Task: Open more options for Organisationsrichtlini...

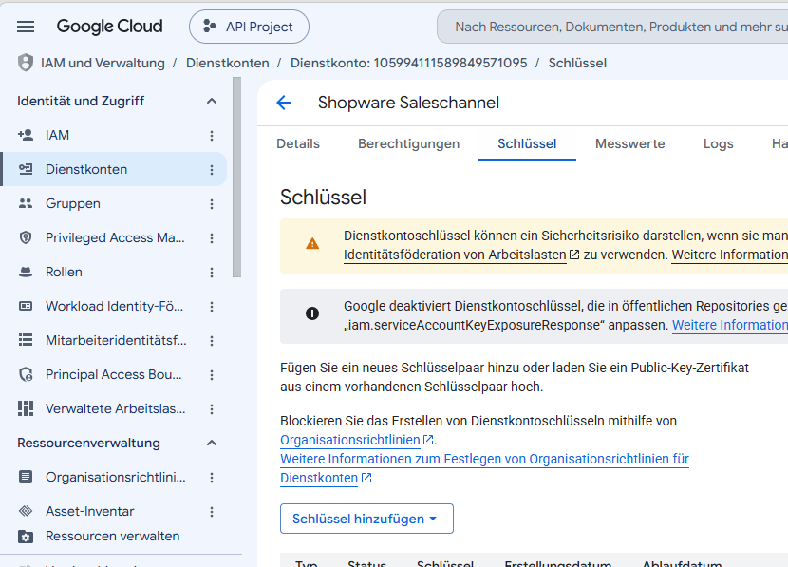Action: coord(212,477)
